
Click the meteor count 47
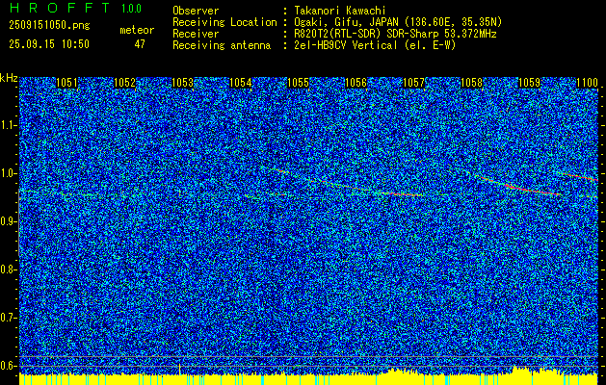140,44
